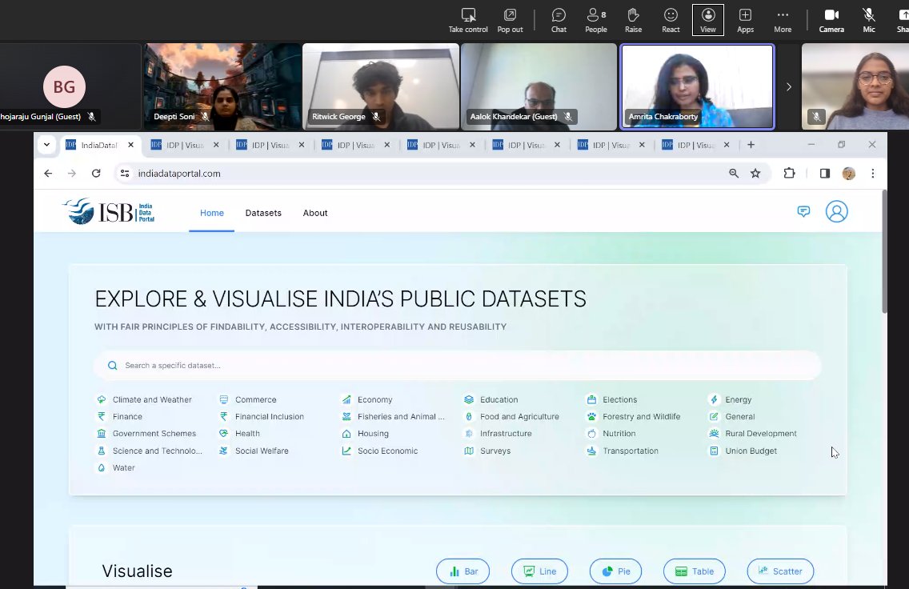Select the Health category

[239, 433]
